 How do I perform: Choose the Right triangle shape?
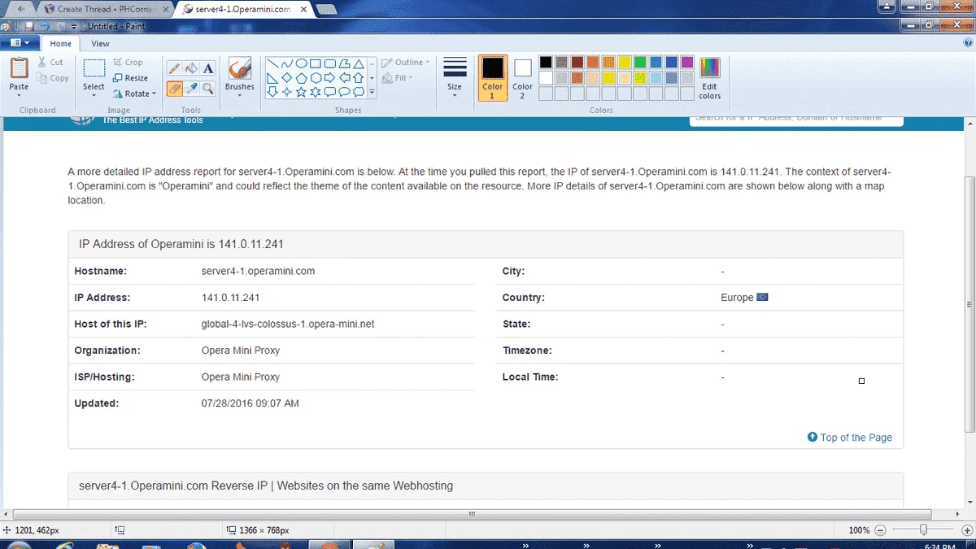point(273,78)
